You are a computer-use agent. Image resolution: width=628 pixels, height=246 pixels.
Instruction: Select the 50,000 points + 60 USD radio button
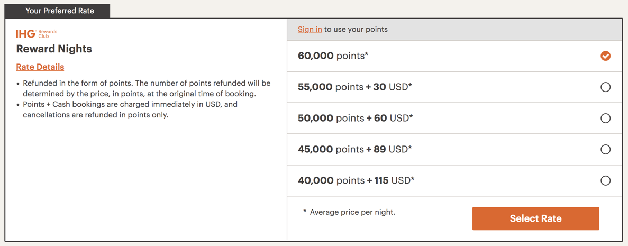[x=605, y=119]
